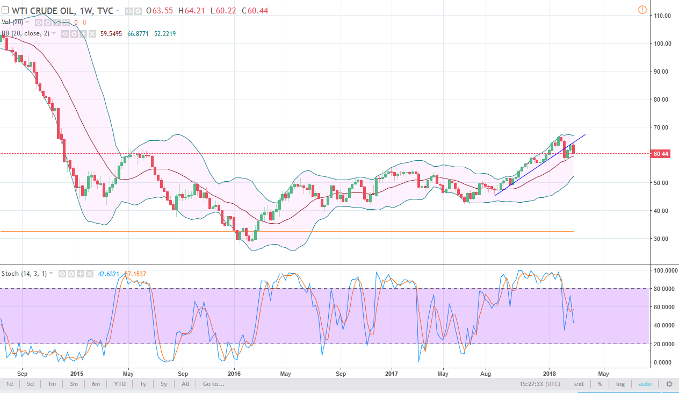
Task: Click the orange alert clock icon
Action: [x=642, y=9]
